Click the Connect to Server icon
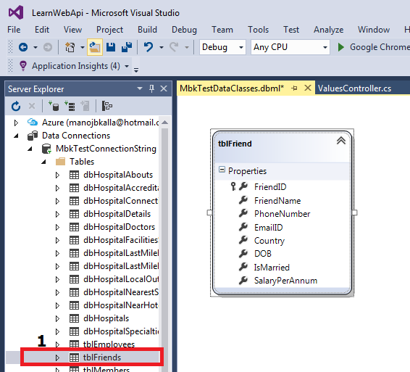Image resolution: width=410 pixels, height=372 pixels. click(70, 106)
